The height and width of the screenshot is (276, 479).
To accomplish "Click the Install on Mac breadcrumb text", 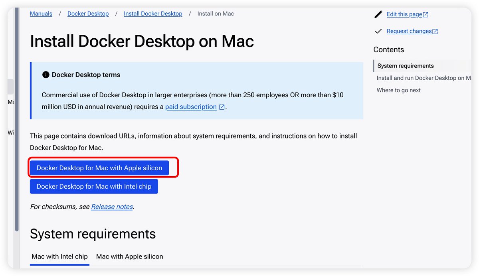I will click(216, 14).
